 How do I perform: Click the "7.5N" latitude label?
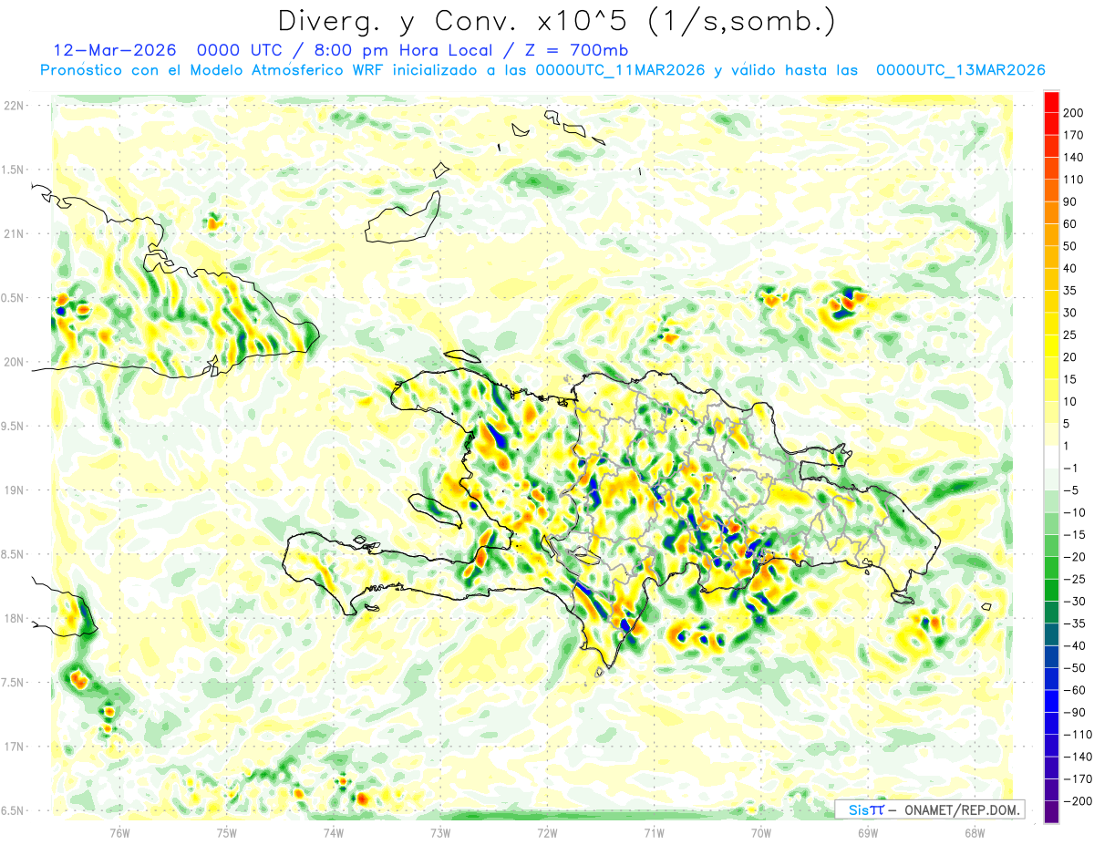(12, 683)
